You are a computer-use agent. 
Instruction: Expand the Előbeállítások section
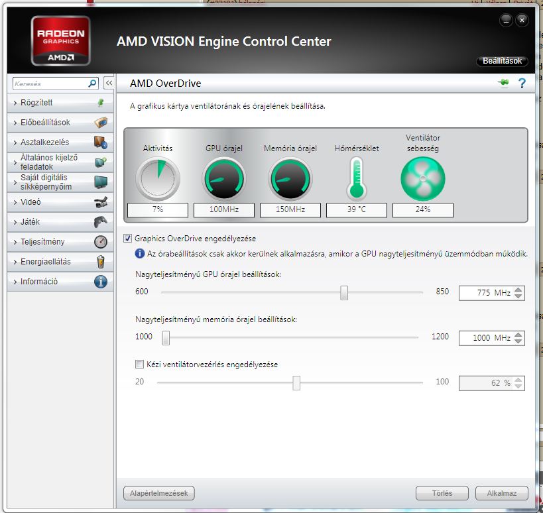click(x=60, y=122)
